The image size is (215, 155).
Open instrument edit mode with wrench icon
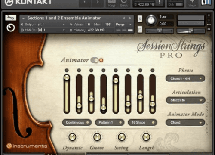click(11, 18)
